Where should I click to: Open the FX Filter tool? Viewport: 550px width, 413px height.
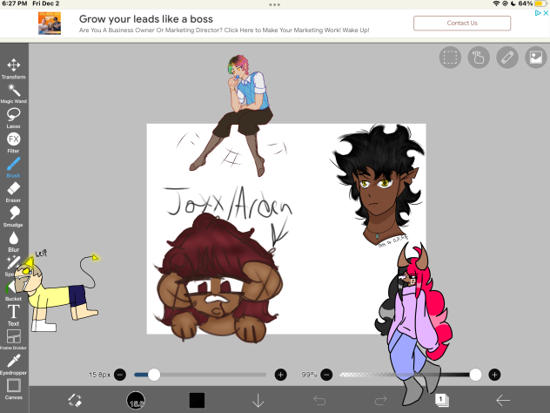click(x=13, y=143)
